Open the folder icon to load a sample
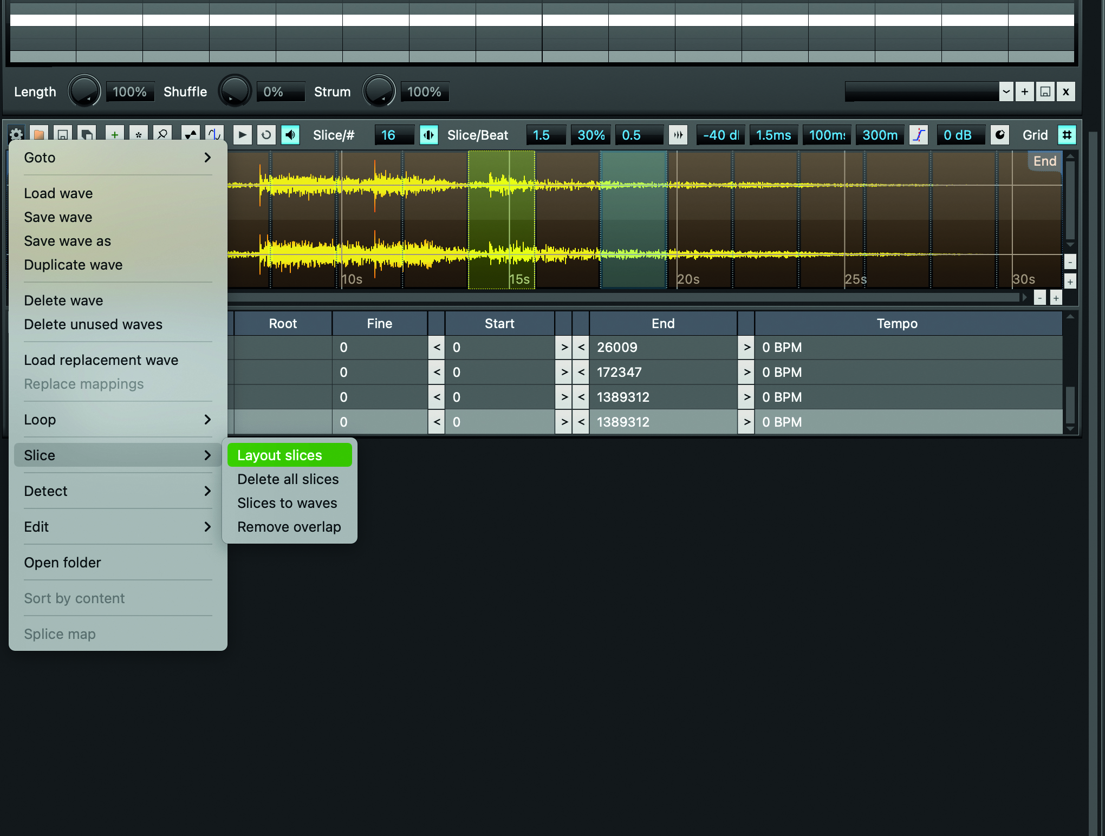Screen dimensions: 1105x836 coord(38,134)
